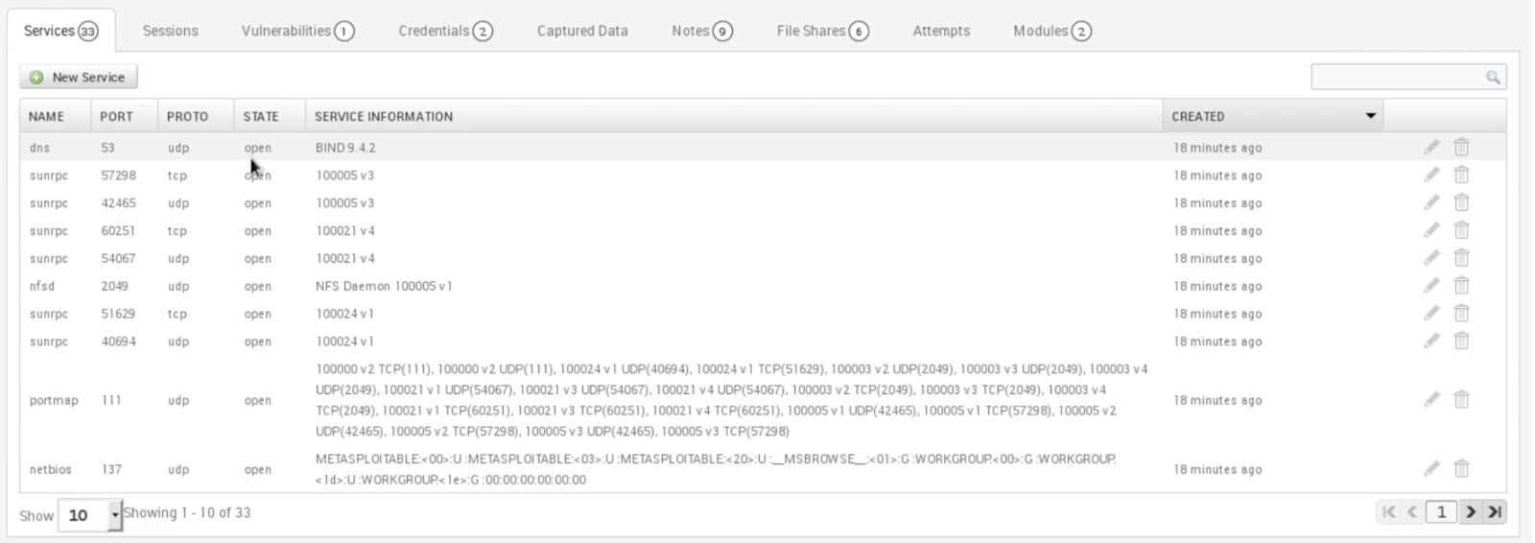Viewport: 1535px width, 543px height.
Task: Show the Attempts tab
Action: click(941, 31)
